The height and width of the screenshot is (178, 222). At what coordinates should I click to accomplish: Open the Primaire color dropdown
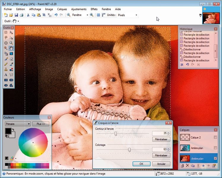18,124
